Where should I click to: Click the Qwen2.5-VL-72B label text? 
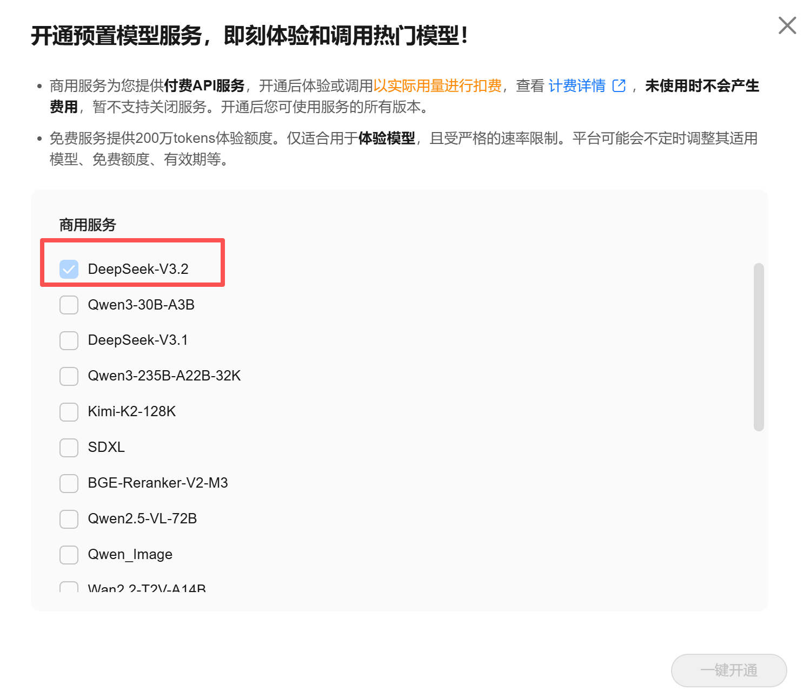(x=142, y=518)
